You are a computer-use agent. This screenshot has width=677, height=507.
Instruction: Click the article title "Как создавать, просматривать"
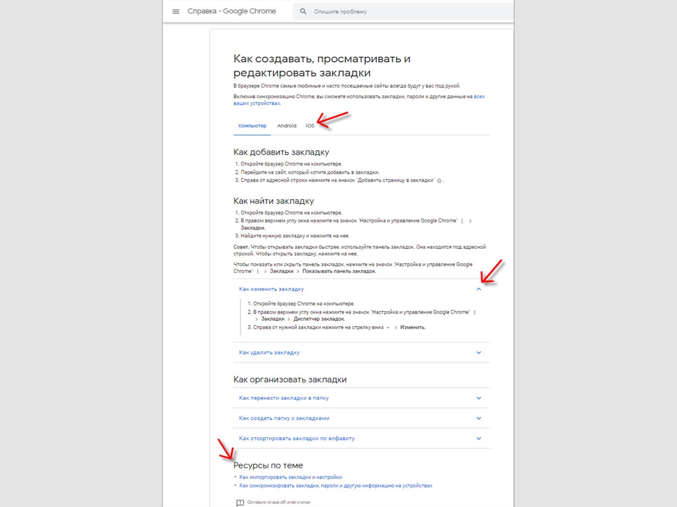tap(322, 65)
